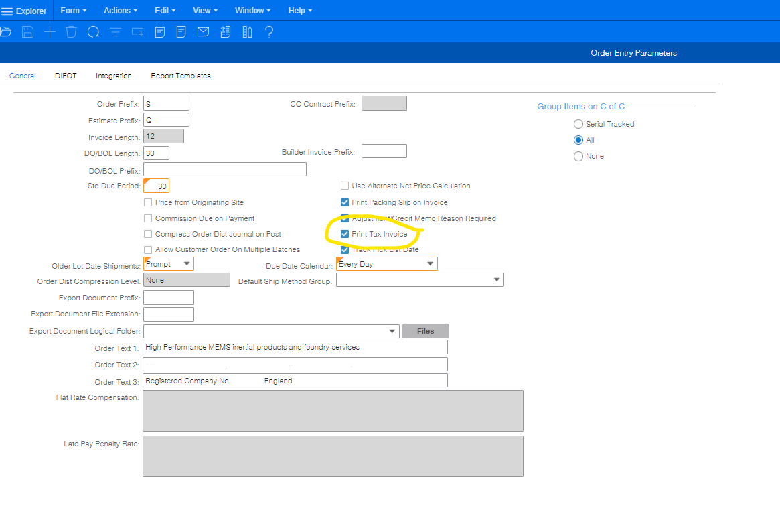Enable Use Alternate Net Price Calculation

coord(345,186)
